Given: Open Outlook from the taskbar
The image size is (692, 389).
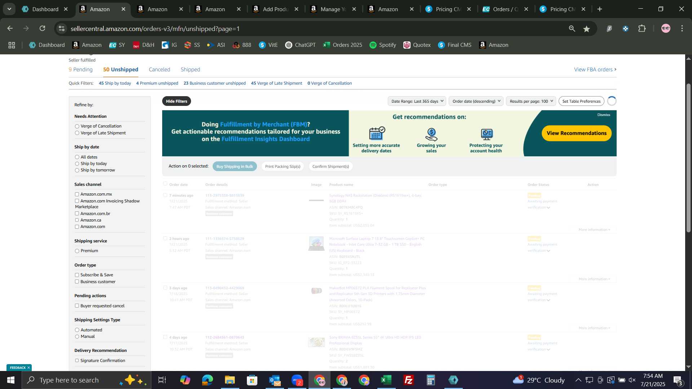Looking at the screenshot, I should pos(274,380).
